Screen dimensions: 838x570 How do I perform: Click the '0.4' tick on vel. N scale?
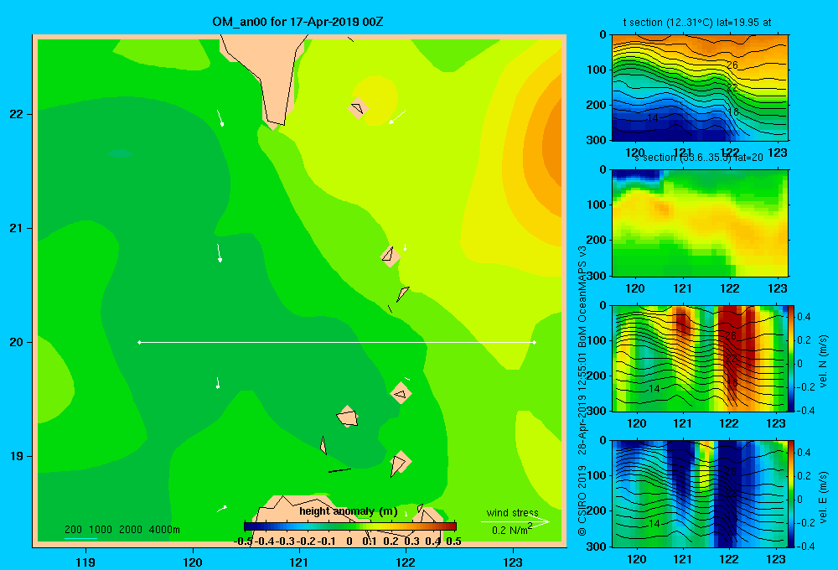(804, 317)
